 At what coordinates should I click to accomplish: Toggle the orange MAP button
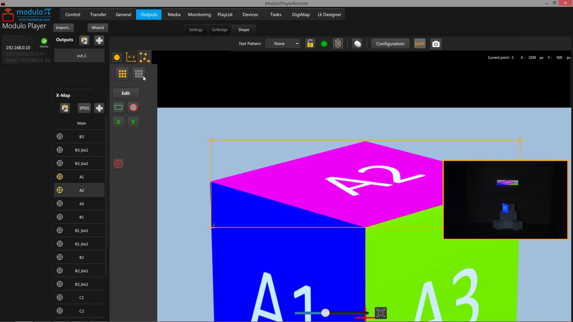pos(420,44)
